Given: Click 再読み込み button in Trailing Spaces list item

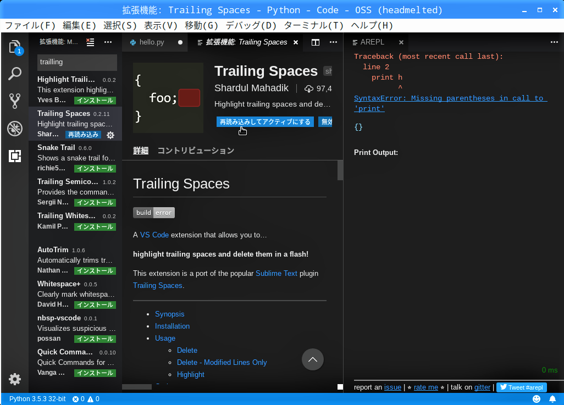Looking at the screenshot, I should (x=83, y=135).
